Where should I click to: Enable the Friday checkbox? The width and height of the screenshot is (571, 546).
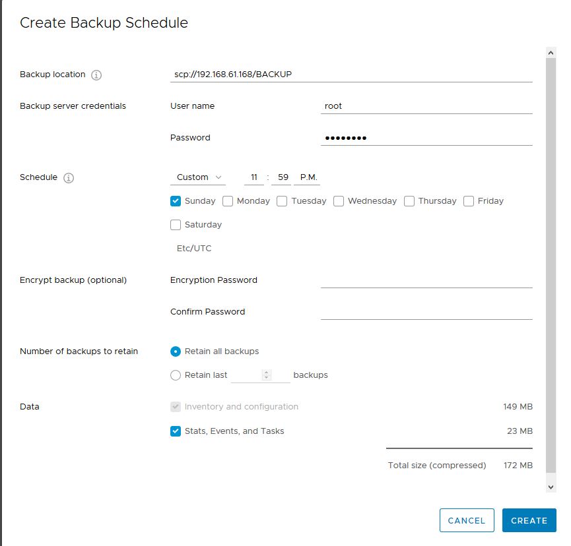(469, 201)
